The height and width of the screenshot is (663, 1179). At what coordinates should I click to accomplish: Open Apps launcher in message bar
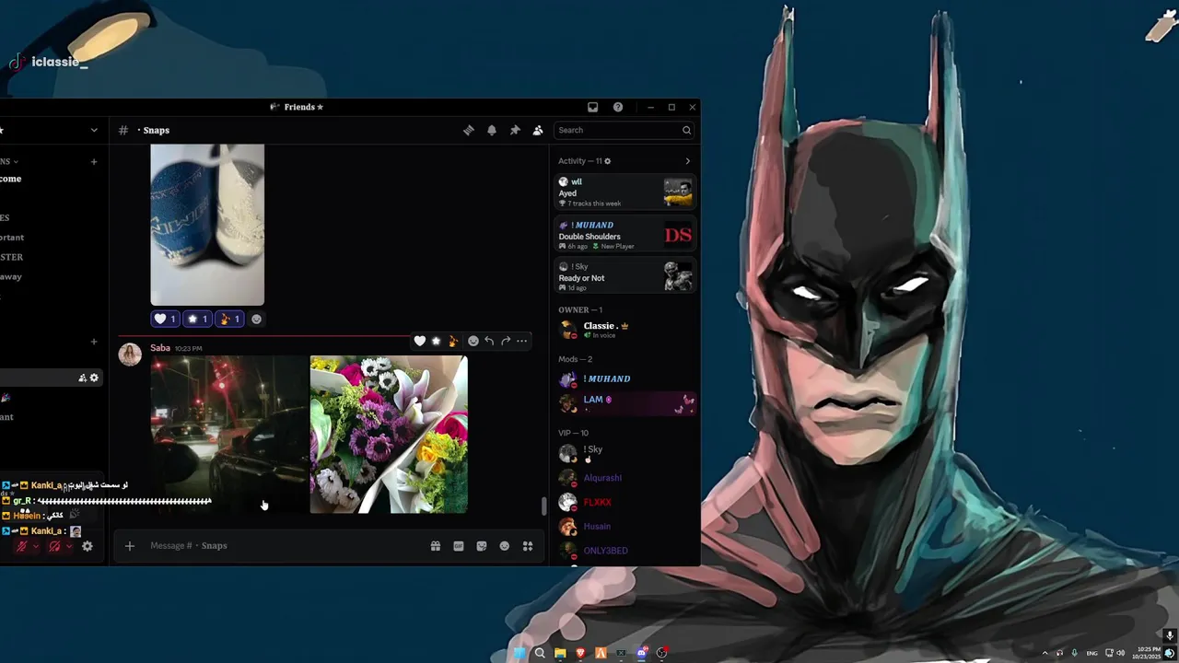[x=528, y=546]
